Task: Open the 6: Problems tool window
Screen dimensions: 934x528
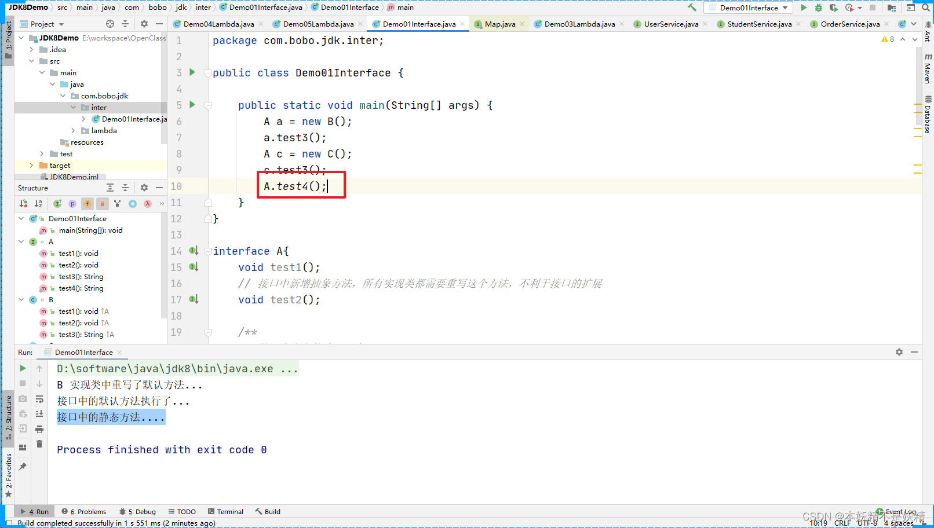Action: click(x=84, y=512)
